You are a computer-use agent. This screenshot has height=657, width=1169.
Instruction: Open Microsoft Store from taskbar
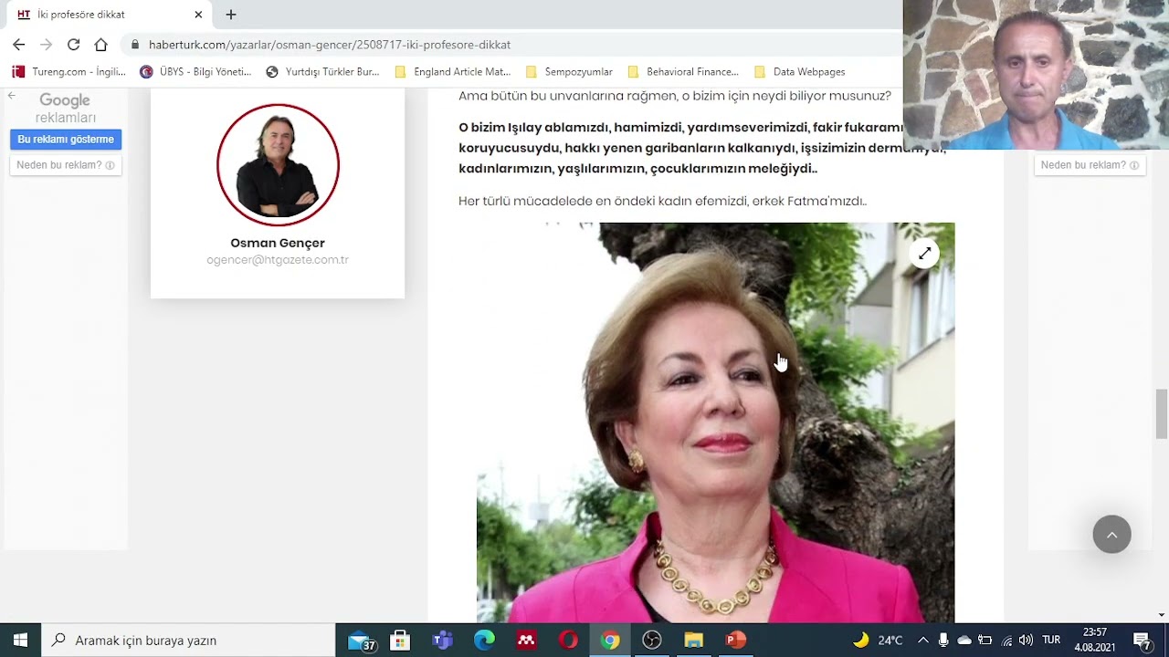(x=400, y=641)
